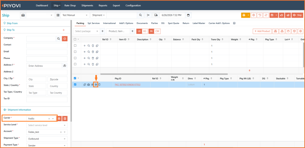Click the table icon at end of tab row
The width and height of the screenshot is (305, 148).
(234, 23)
